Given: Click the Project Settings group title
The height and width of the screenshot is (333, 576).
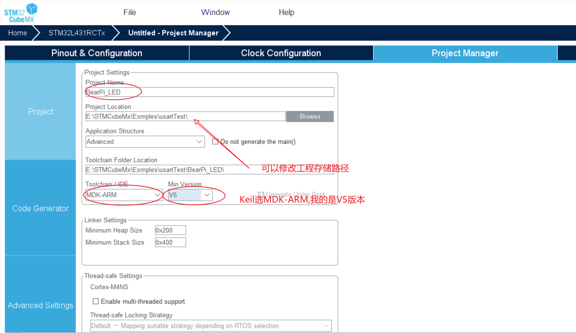Looking at the screenshot, I should [x=107, y=72].
